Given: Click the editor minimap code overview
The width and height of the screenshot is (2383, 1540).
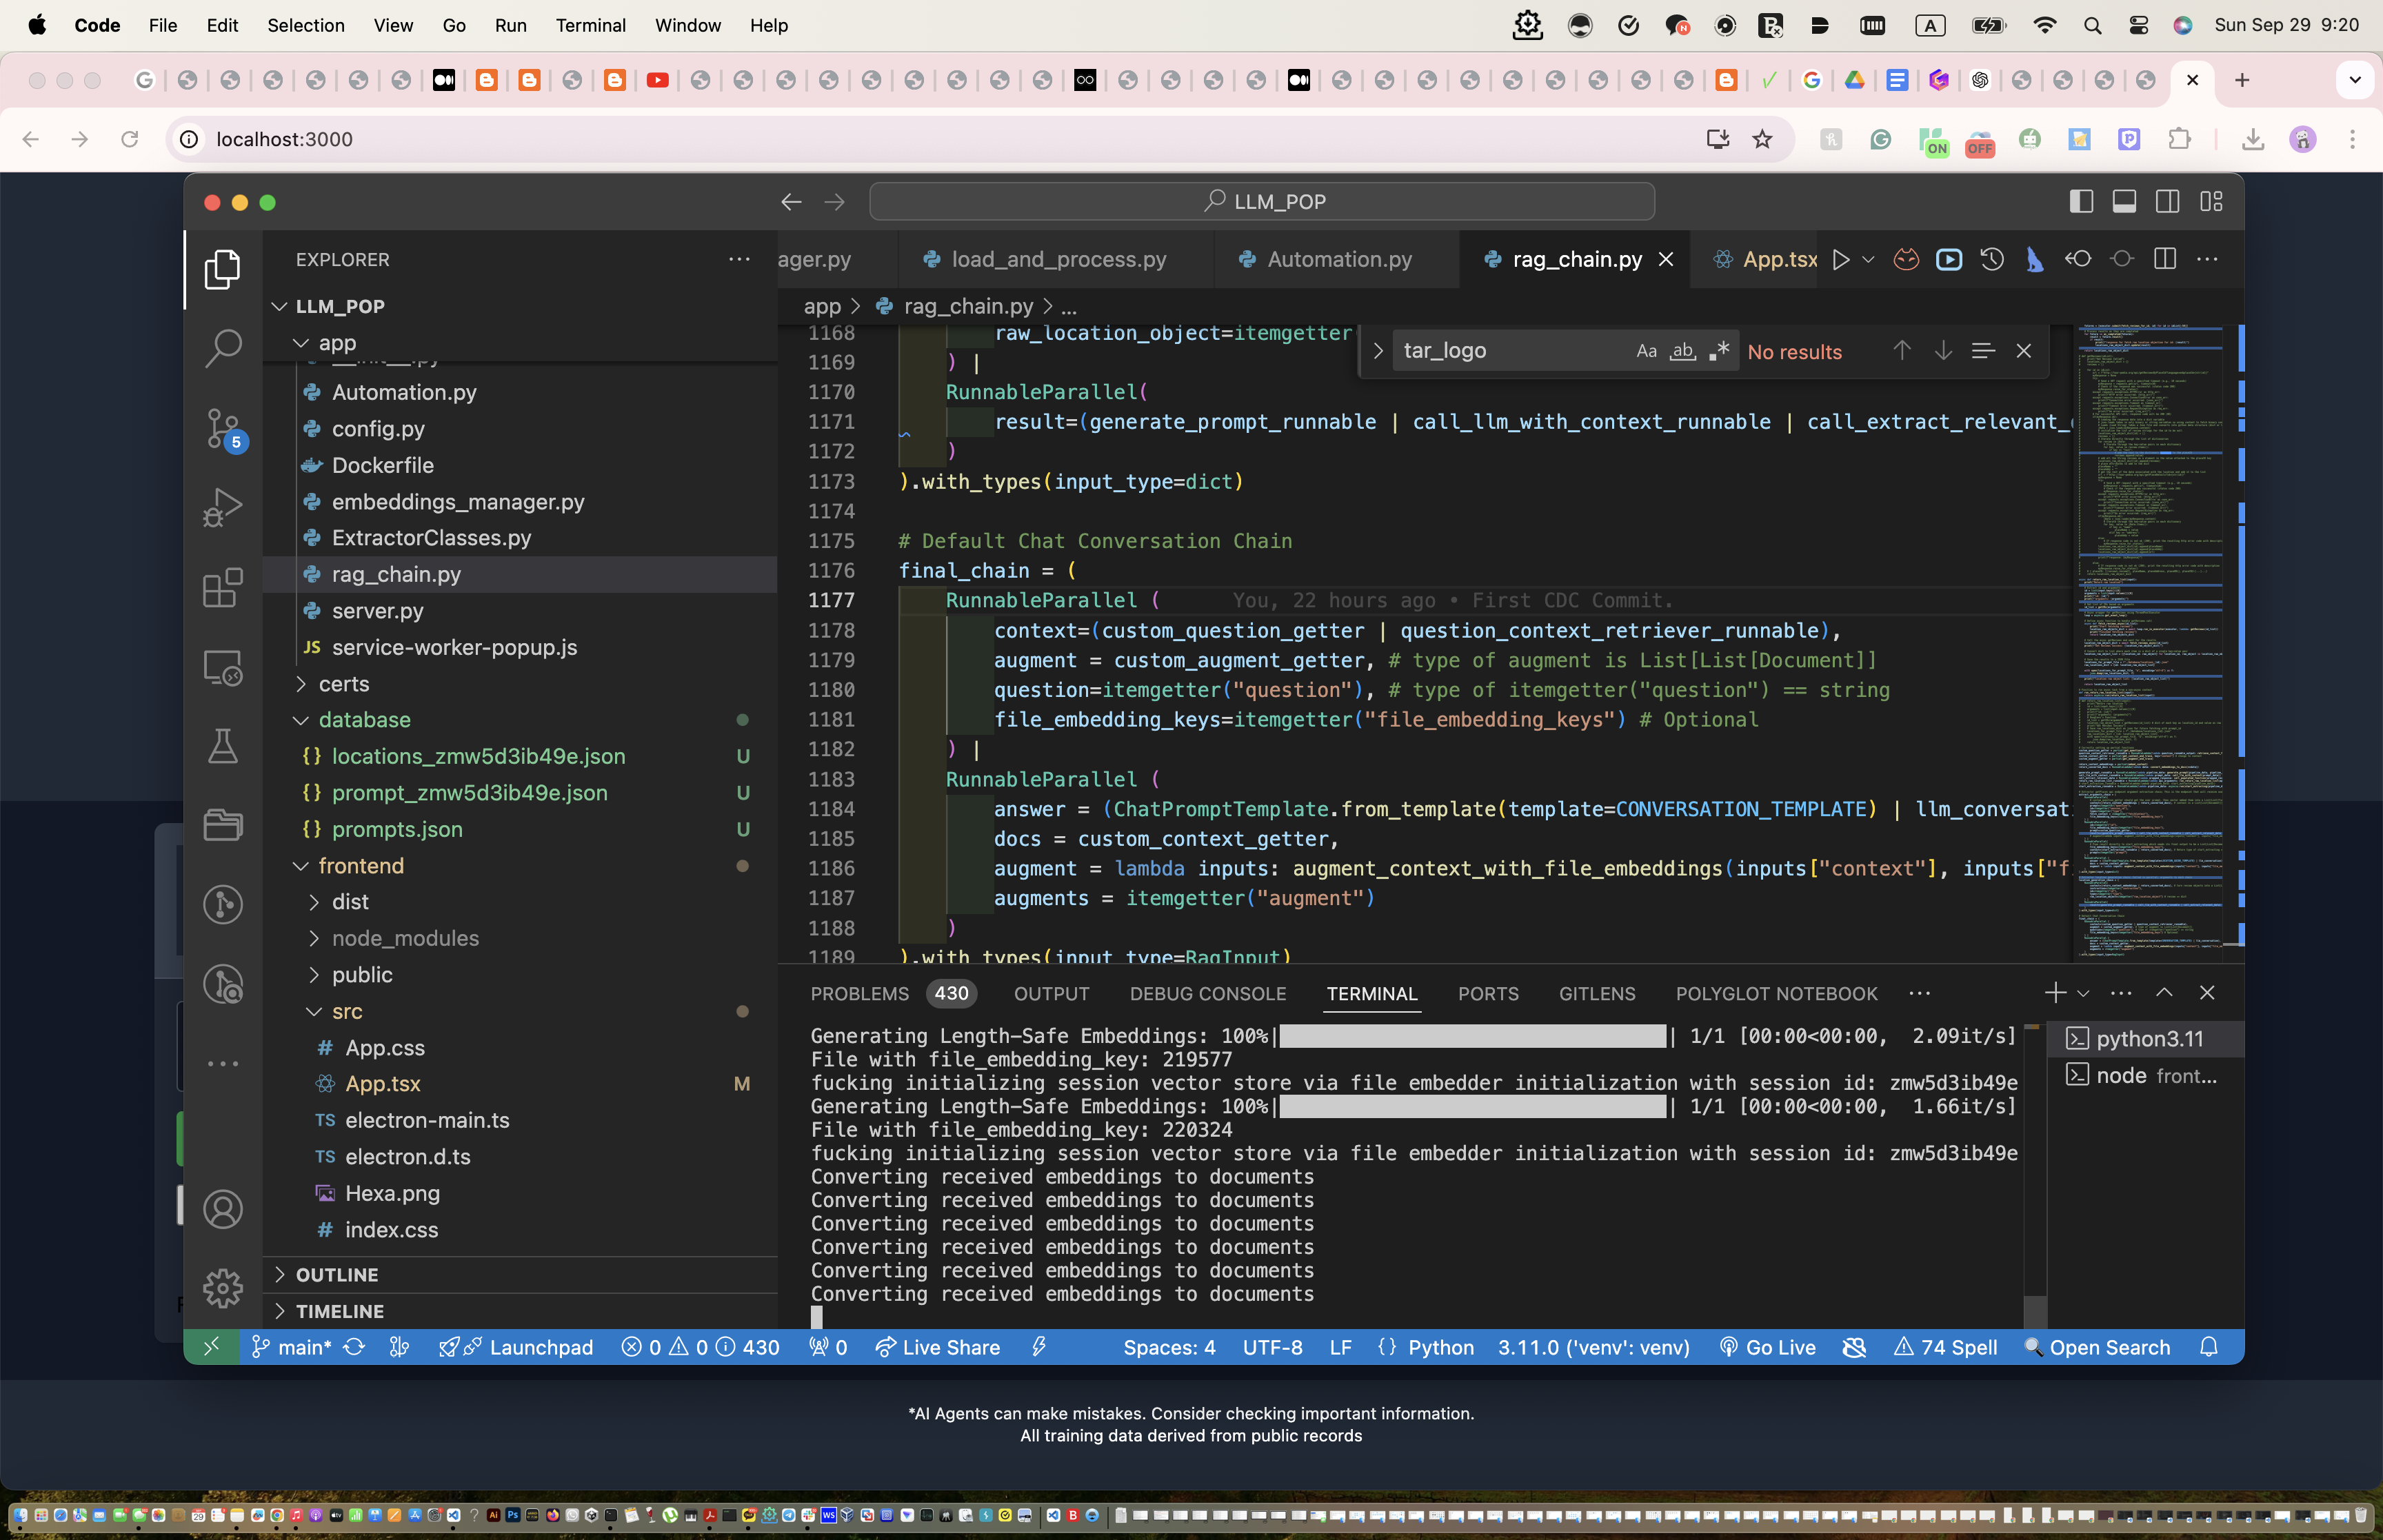Looking at the screenshot, I should pos(2150,640).
